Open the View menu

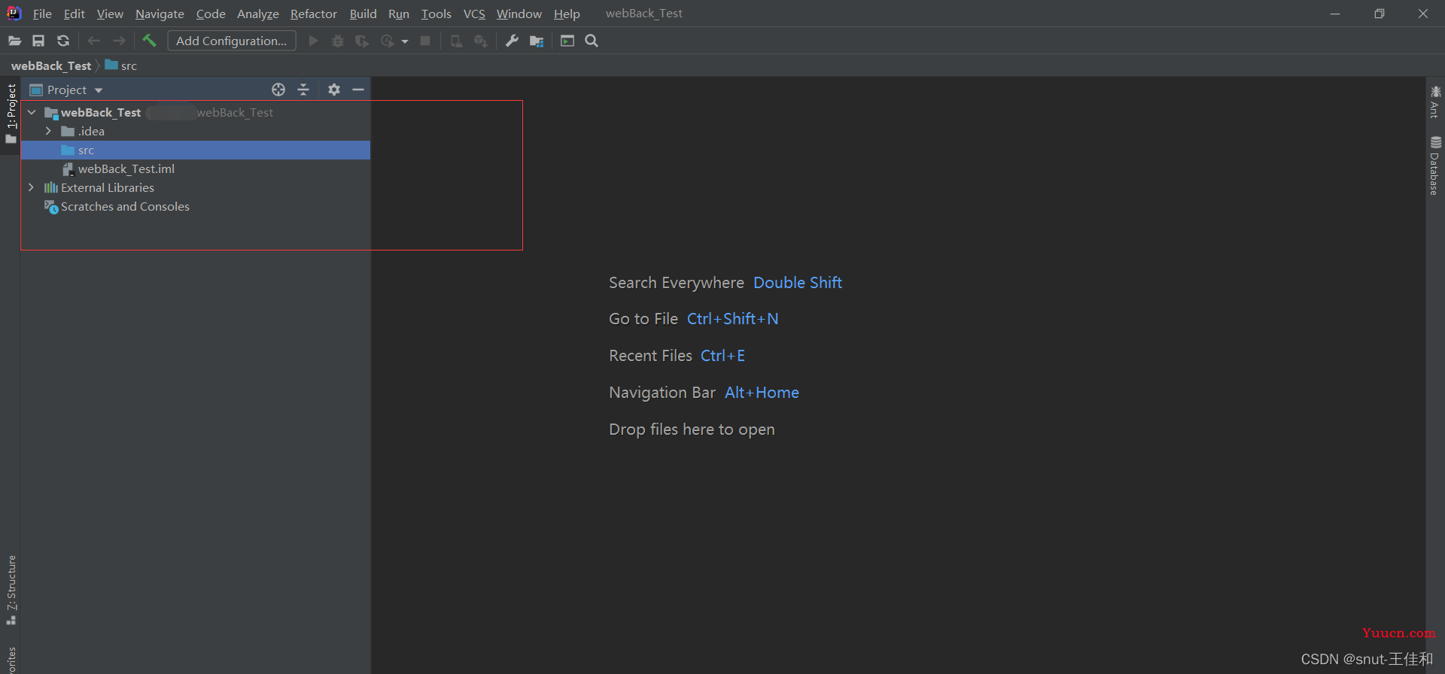coord(110,14)
